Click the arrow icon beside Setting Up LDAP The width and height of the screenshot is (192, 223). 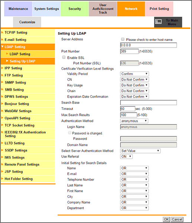(7, 61)
